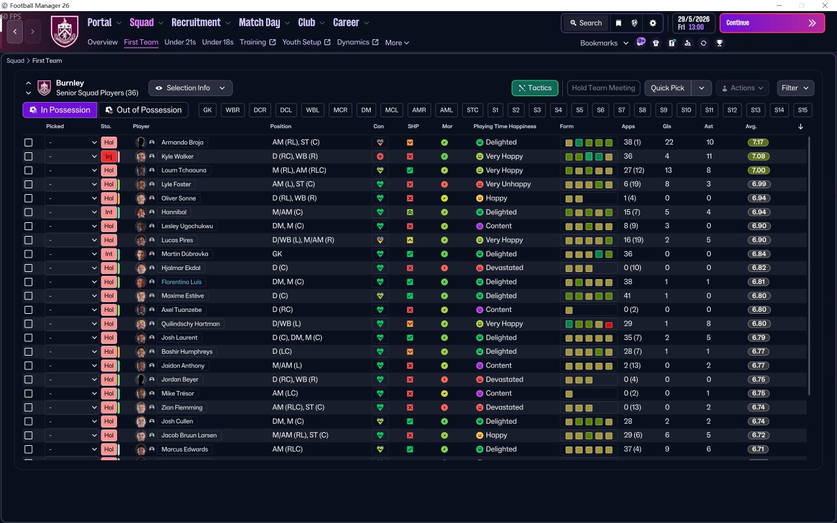Click the people search icon in the bookmarks bar

687,43
